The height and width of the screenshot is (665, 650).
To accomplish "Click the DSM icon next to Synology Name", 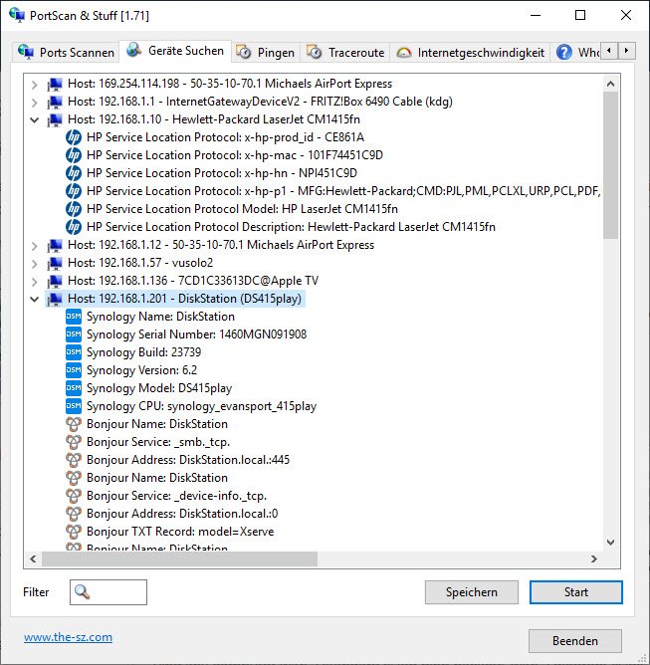I will coord(74,317).
